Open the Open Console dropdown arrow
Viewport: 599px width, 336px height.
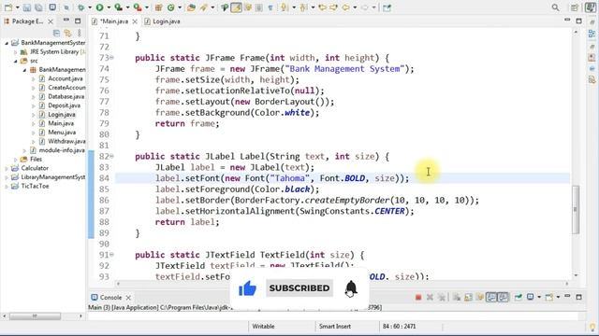558,297
